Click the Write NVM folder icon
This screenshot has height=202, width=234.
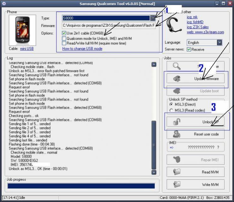tap(177, 184)
